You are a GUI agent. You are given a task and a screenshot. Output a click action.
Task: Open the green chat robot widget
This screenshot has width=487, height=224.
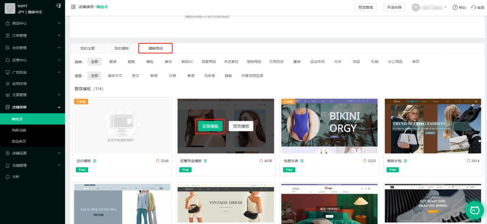474,210
